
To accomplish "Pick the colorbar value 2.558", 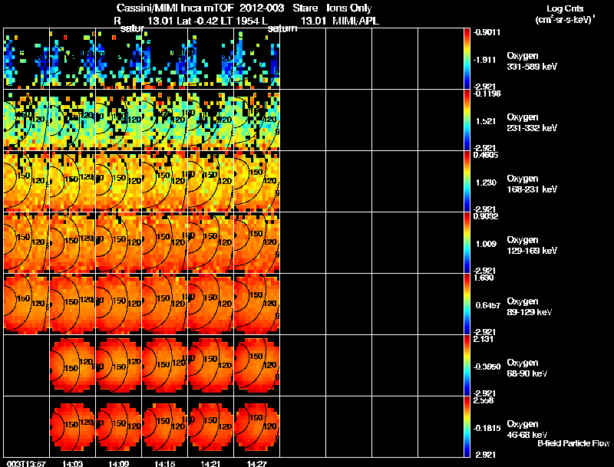I will point(484,400).
